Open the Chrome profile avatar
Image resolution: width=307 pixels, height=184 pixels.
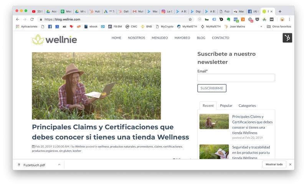pos(282,19)
